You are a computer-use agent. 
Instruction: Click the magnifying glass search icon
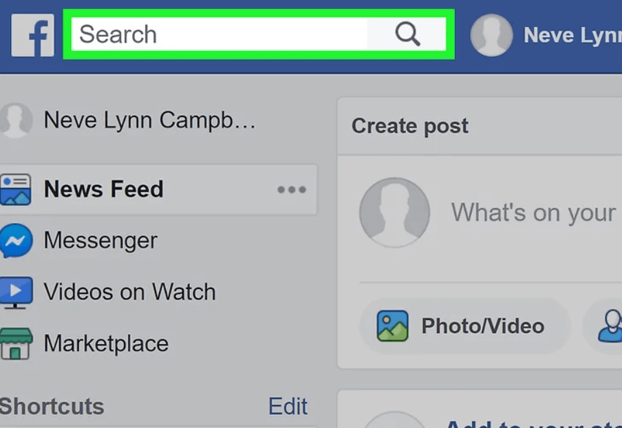tap(407, 34)
